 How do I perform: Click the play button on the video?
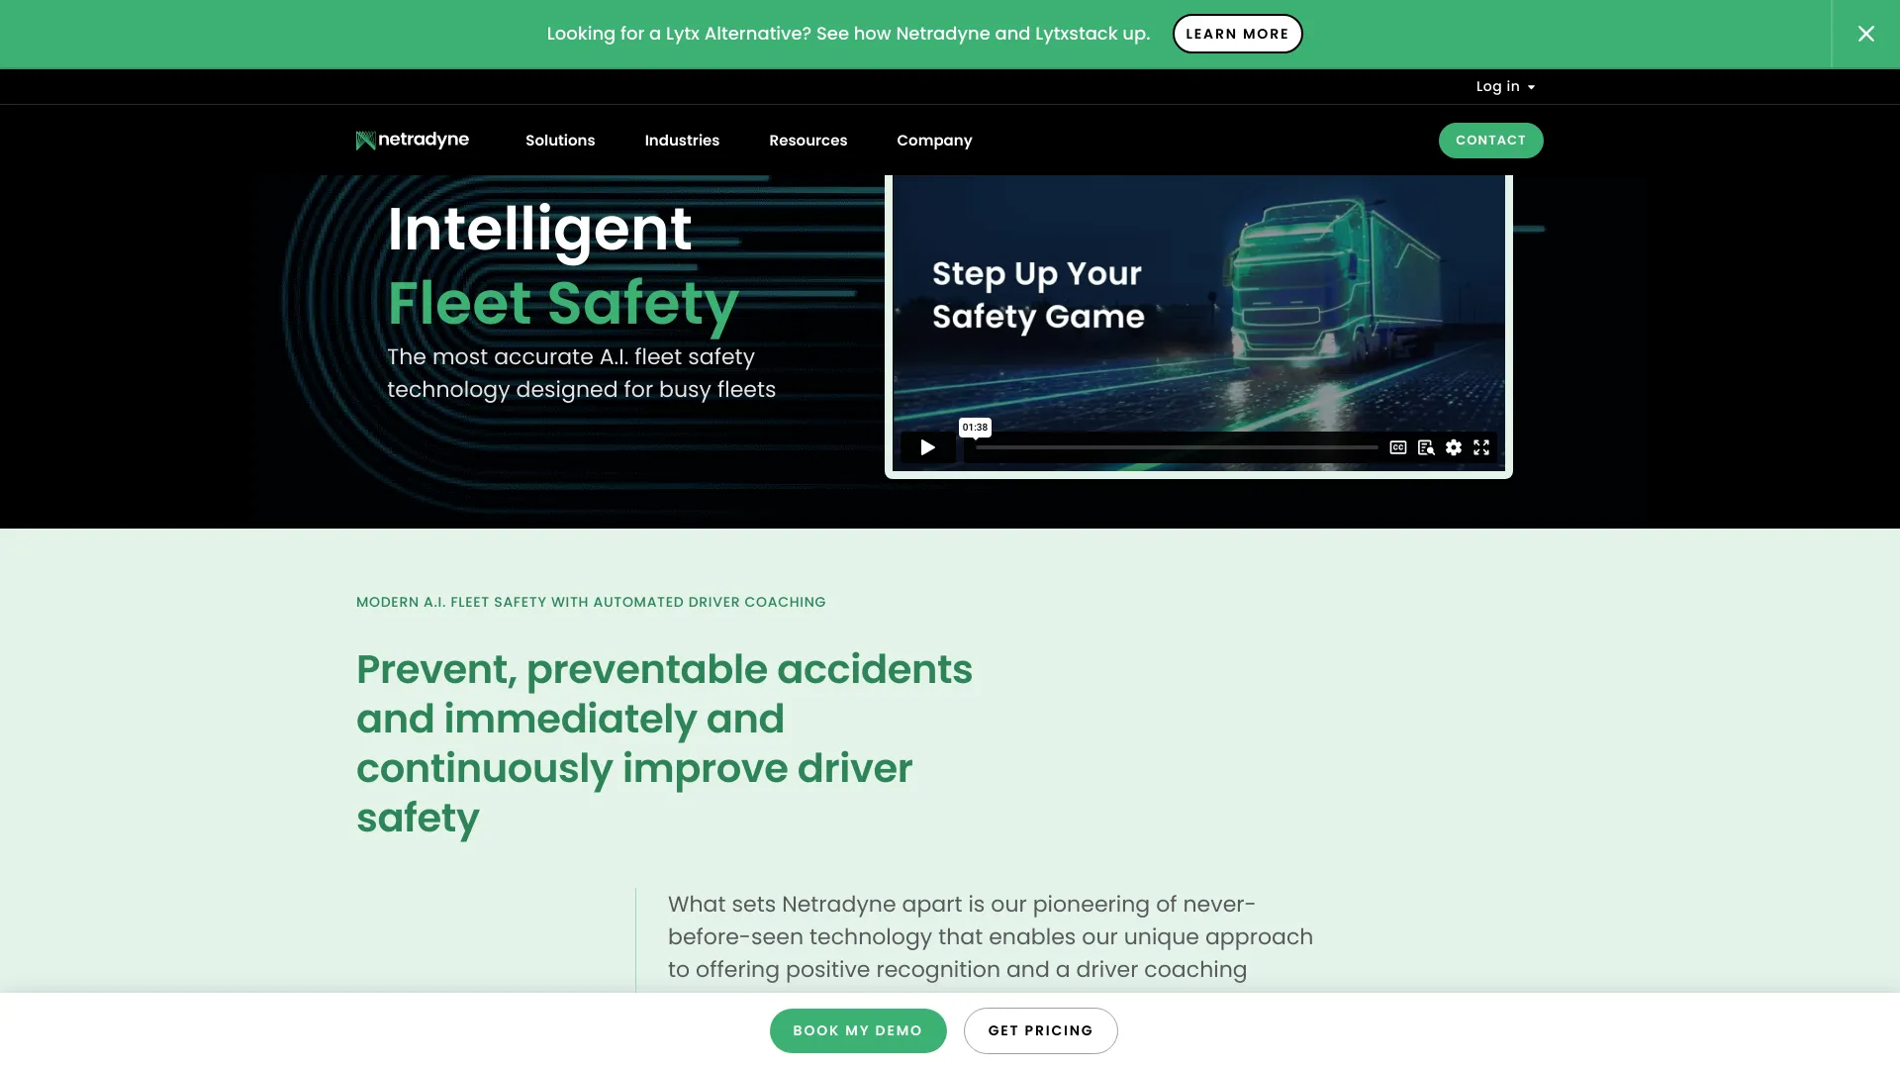click(928, 447)
